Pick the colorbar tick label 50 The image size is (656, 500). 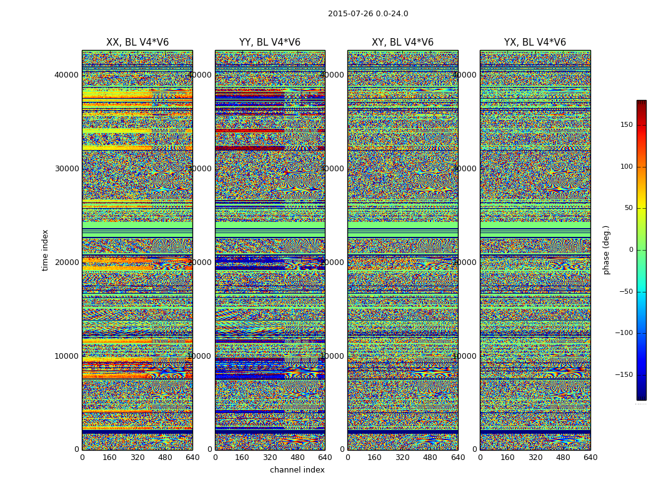[629, 208]
